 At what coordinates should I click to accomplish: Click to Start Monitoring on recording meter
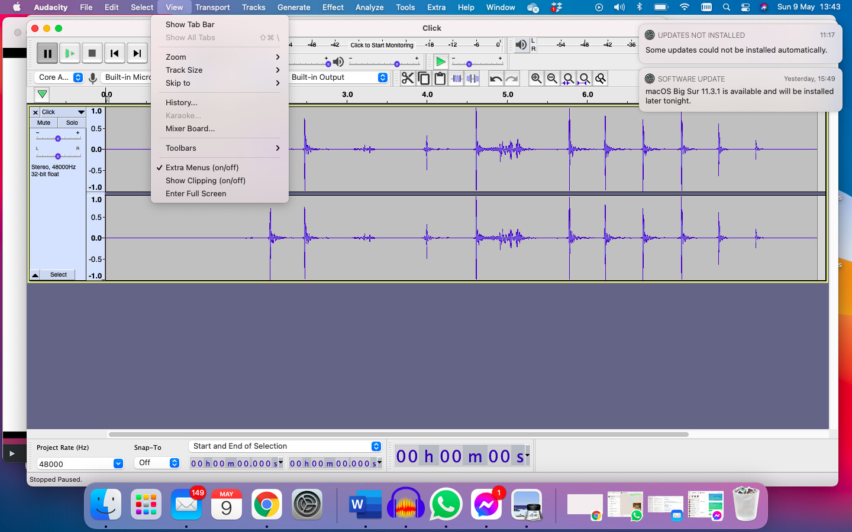tap(382, 45)
